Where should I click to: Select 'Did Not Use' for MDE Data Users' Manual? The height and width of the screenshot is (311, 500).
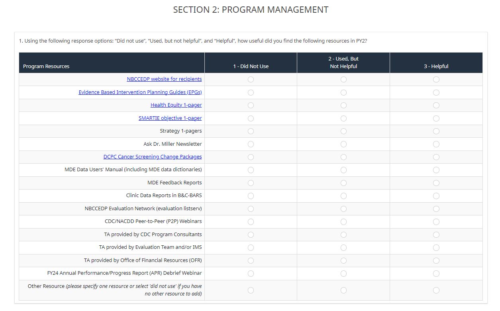coord(251,170)
